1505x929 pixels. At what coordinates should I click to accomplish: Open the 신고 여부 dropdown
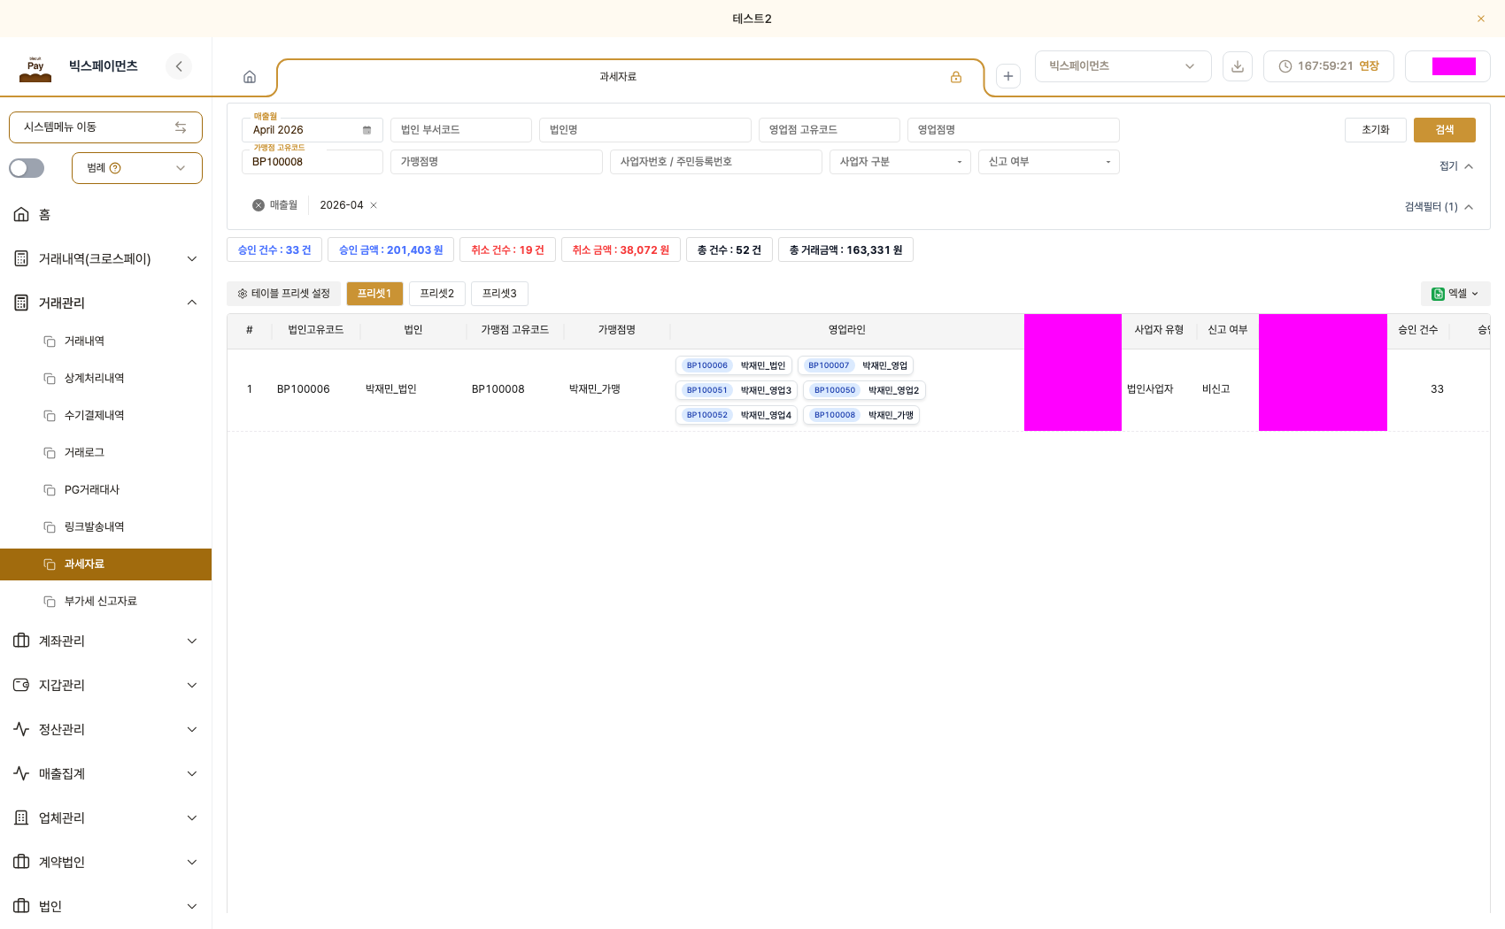[x=1049, y=162]
